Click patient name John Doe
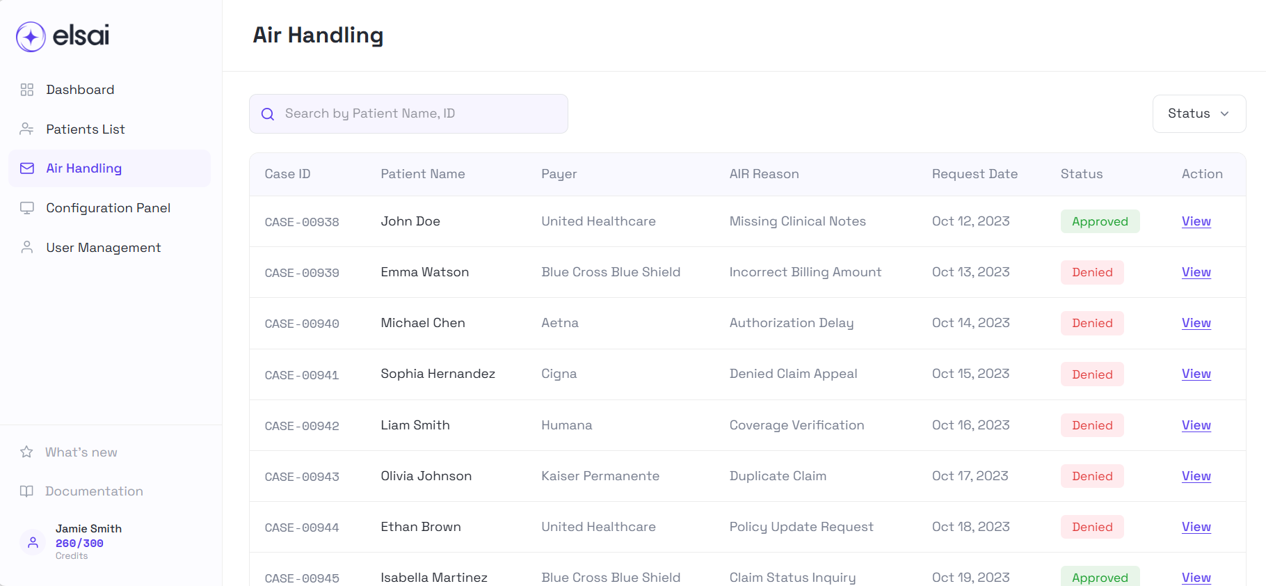The height and width of the screenshot is (586, 1266). [410, 221]
